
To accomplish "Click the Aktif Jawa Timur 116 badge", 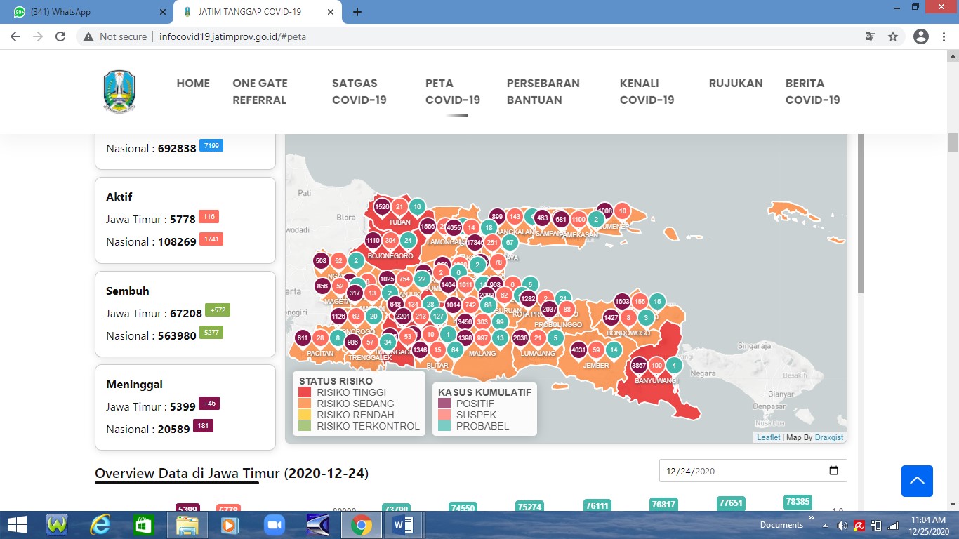I will click(x=209, y=217).
